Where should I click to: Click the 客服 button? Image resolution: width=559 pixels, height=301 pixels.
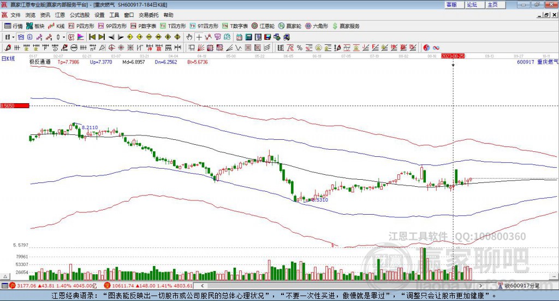(x=454, y=4)
